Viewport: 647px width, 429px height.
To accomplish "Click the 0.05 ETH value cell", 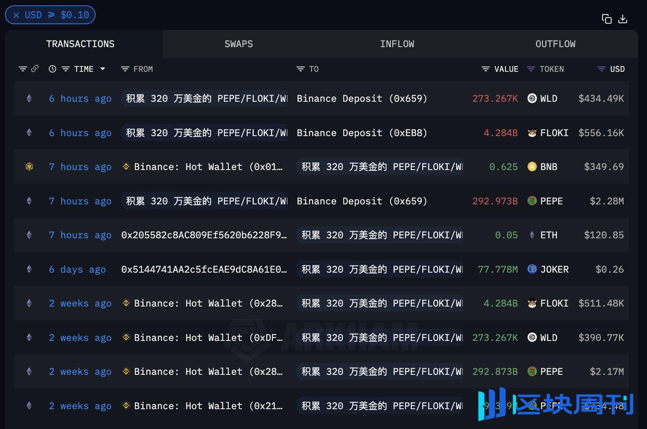I will pos(506,235).
